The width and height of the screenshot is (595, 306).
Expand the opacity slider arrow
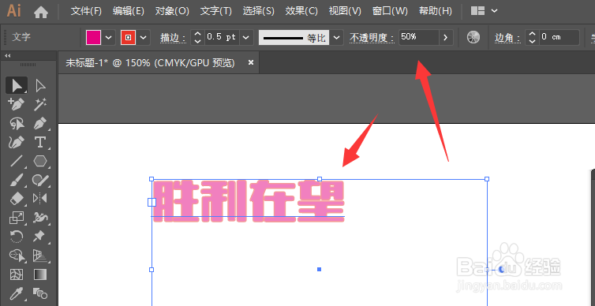click(446, 37)
